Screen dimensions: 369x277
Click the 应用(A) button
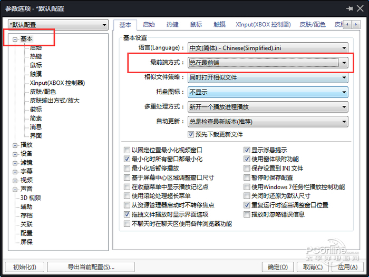(x=347, y=267)
